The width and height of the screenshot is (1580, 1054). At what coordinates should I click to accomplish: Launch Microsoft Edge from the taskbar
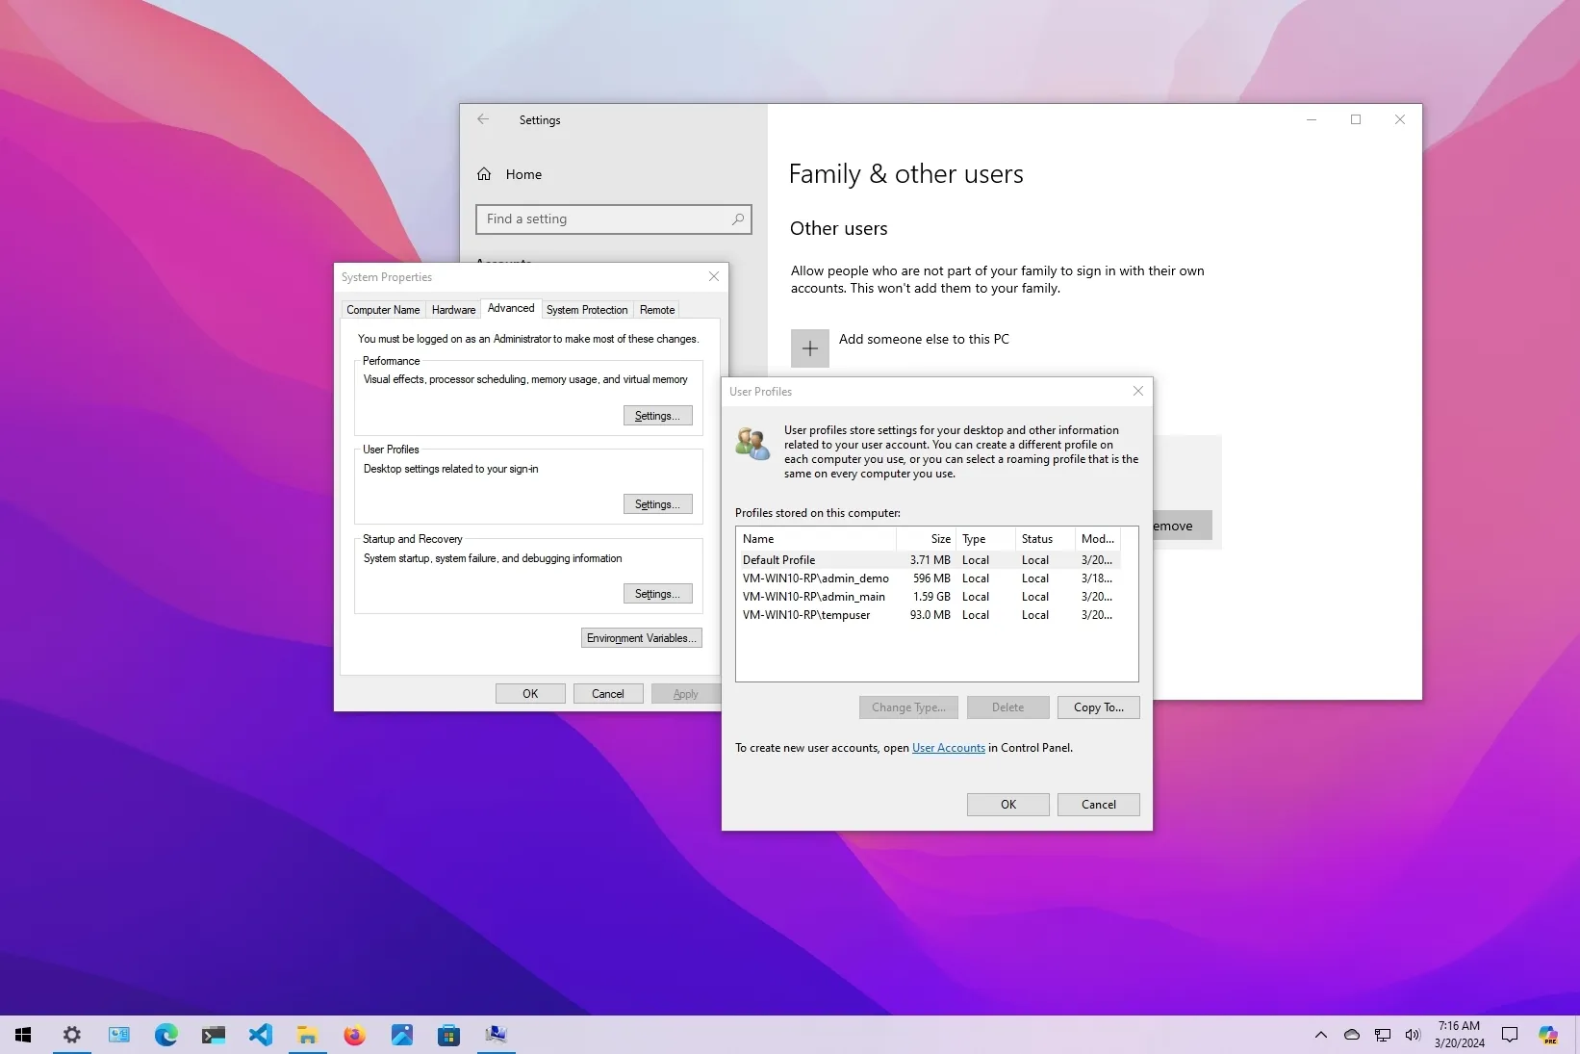(166, 1035)
